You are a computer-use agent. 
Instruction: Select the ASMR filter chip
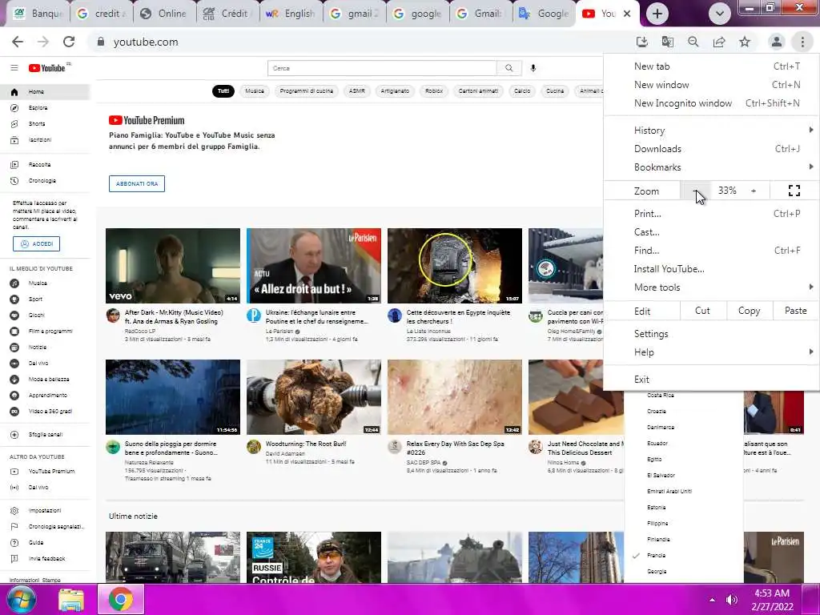pos(357,91)
